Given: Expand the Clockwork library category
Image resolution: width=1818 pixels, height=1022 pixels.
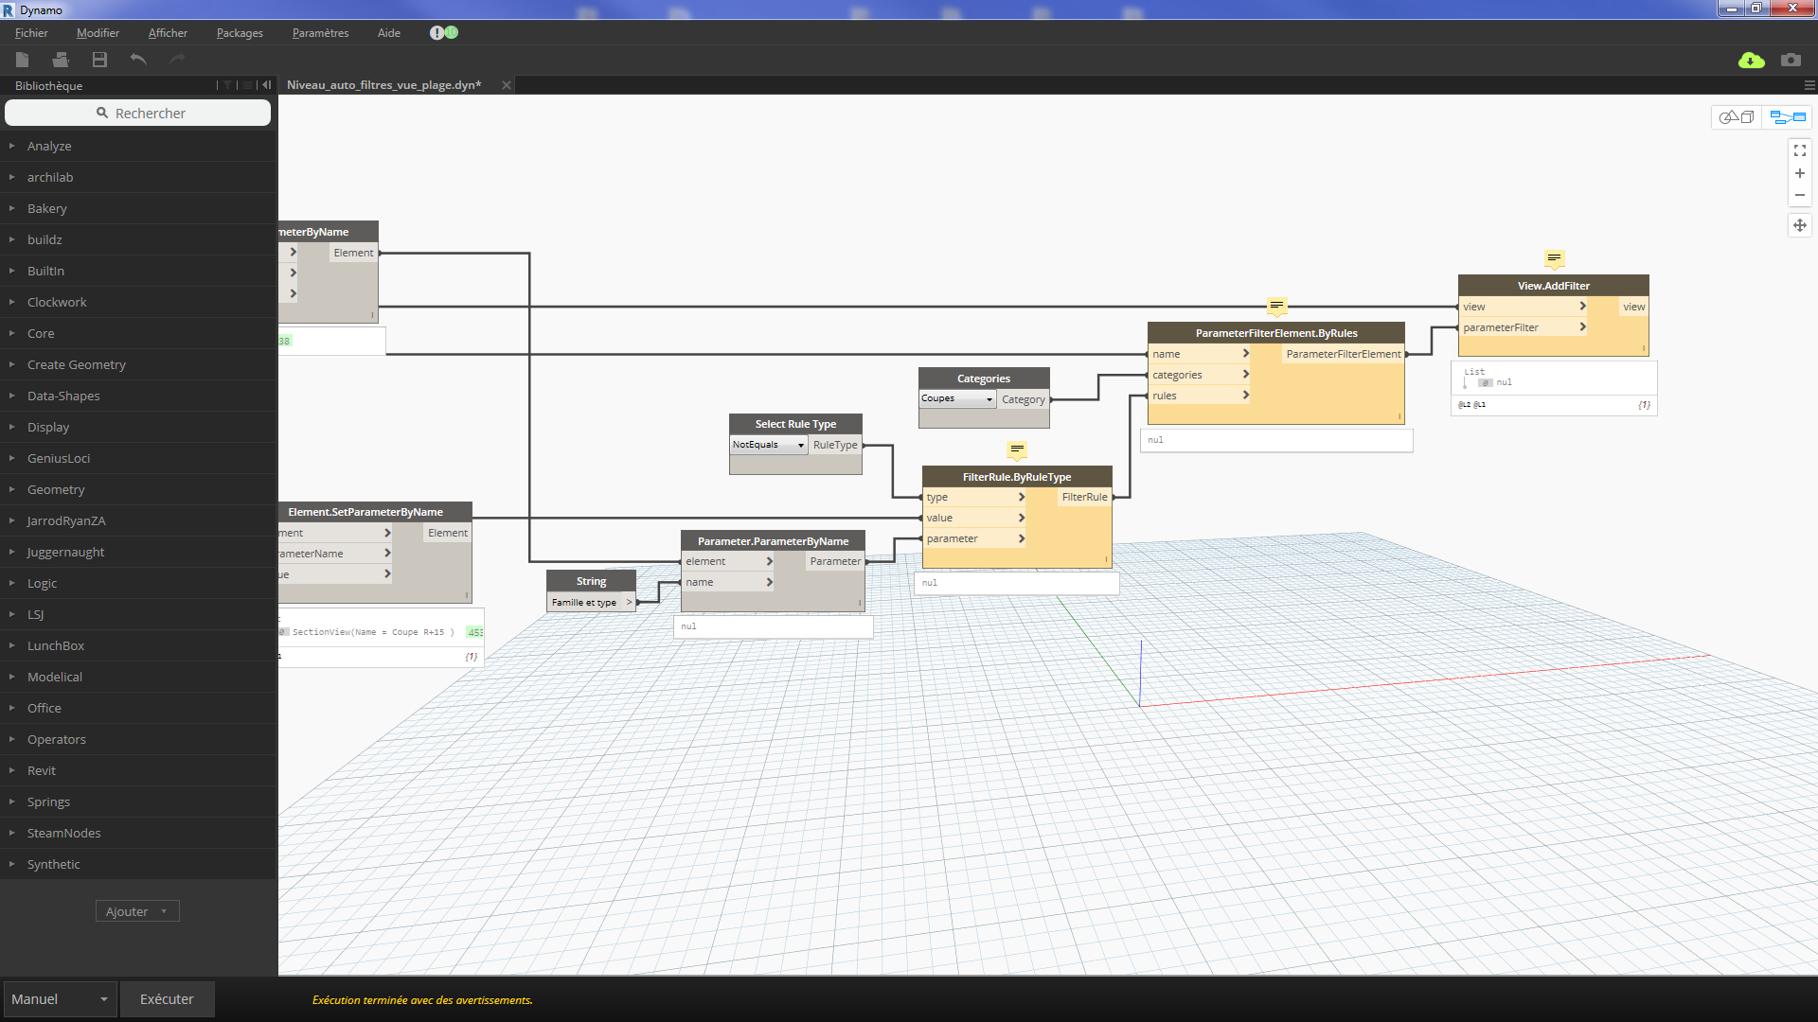Looking at the screenshot, I should [x=57, y=302].
